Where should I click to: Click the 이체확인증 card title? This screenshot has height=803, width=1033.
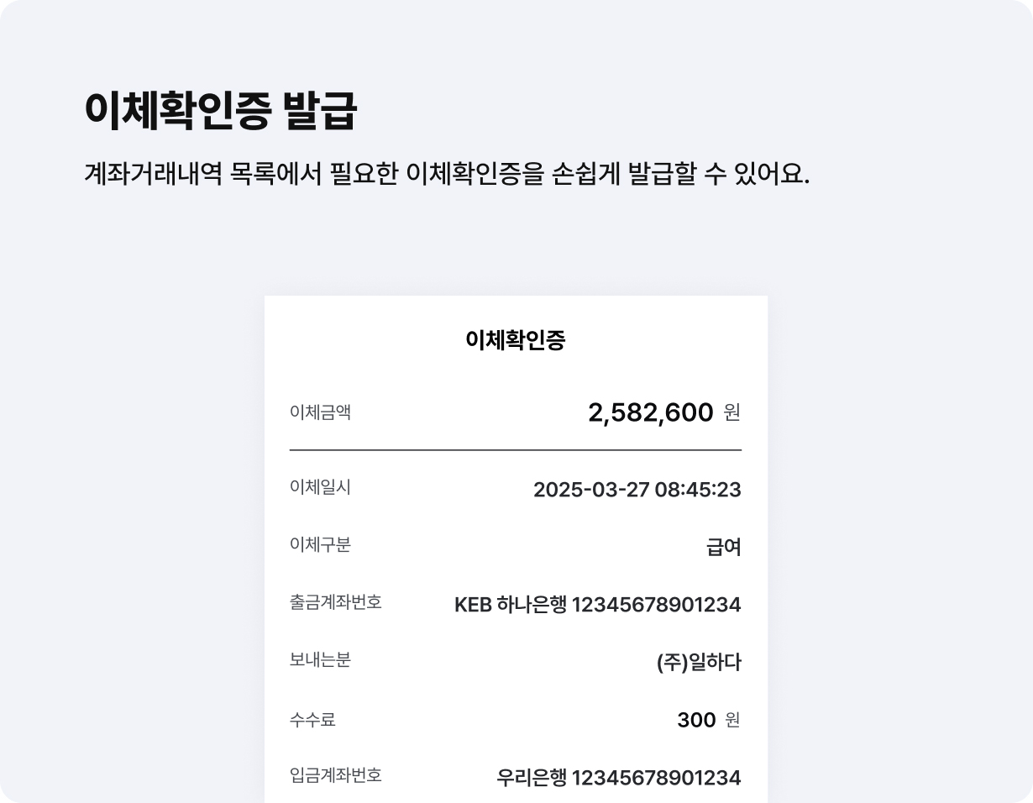click(515, 340)
